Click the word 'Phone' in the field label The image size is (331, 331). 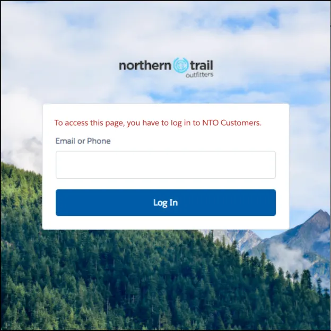pyautogui.click(x=99, y=141)
